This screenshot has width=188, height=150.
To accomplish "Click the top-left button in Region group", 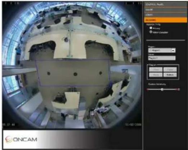I will point(156,70).
